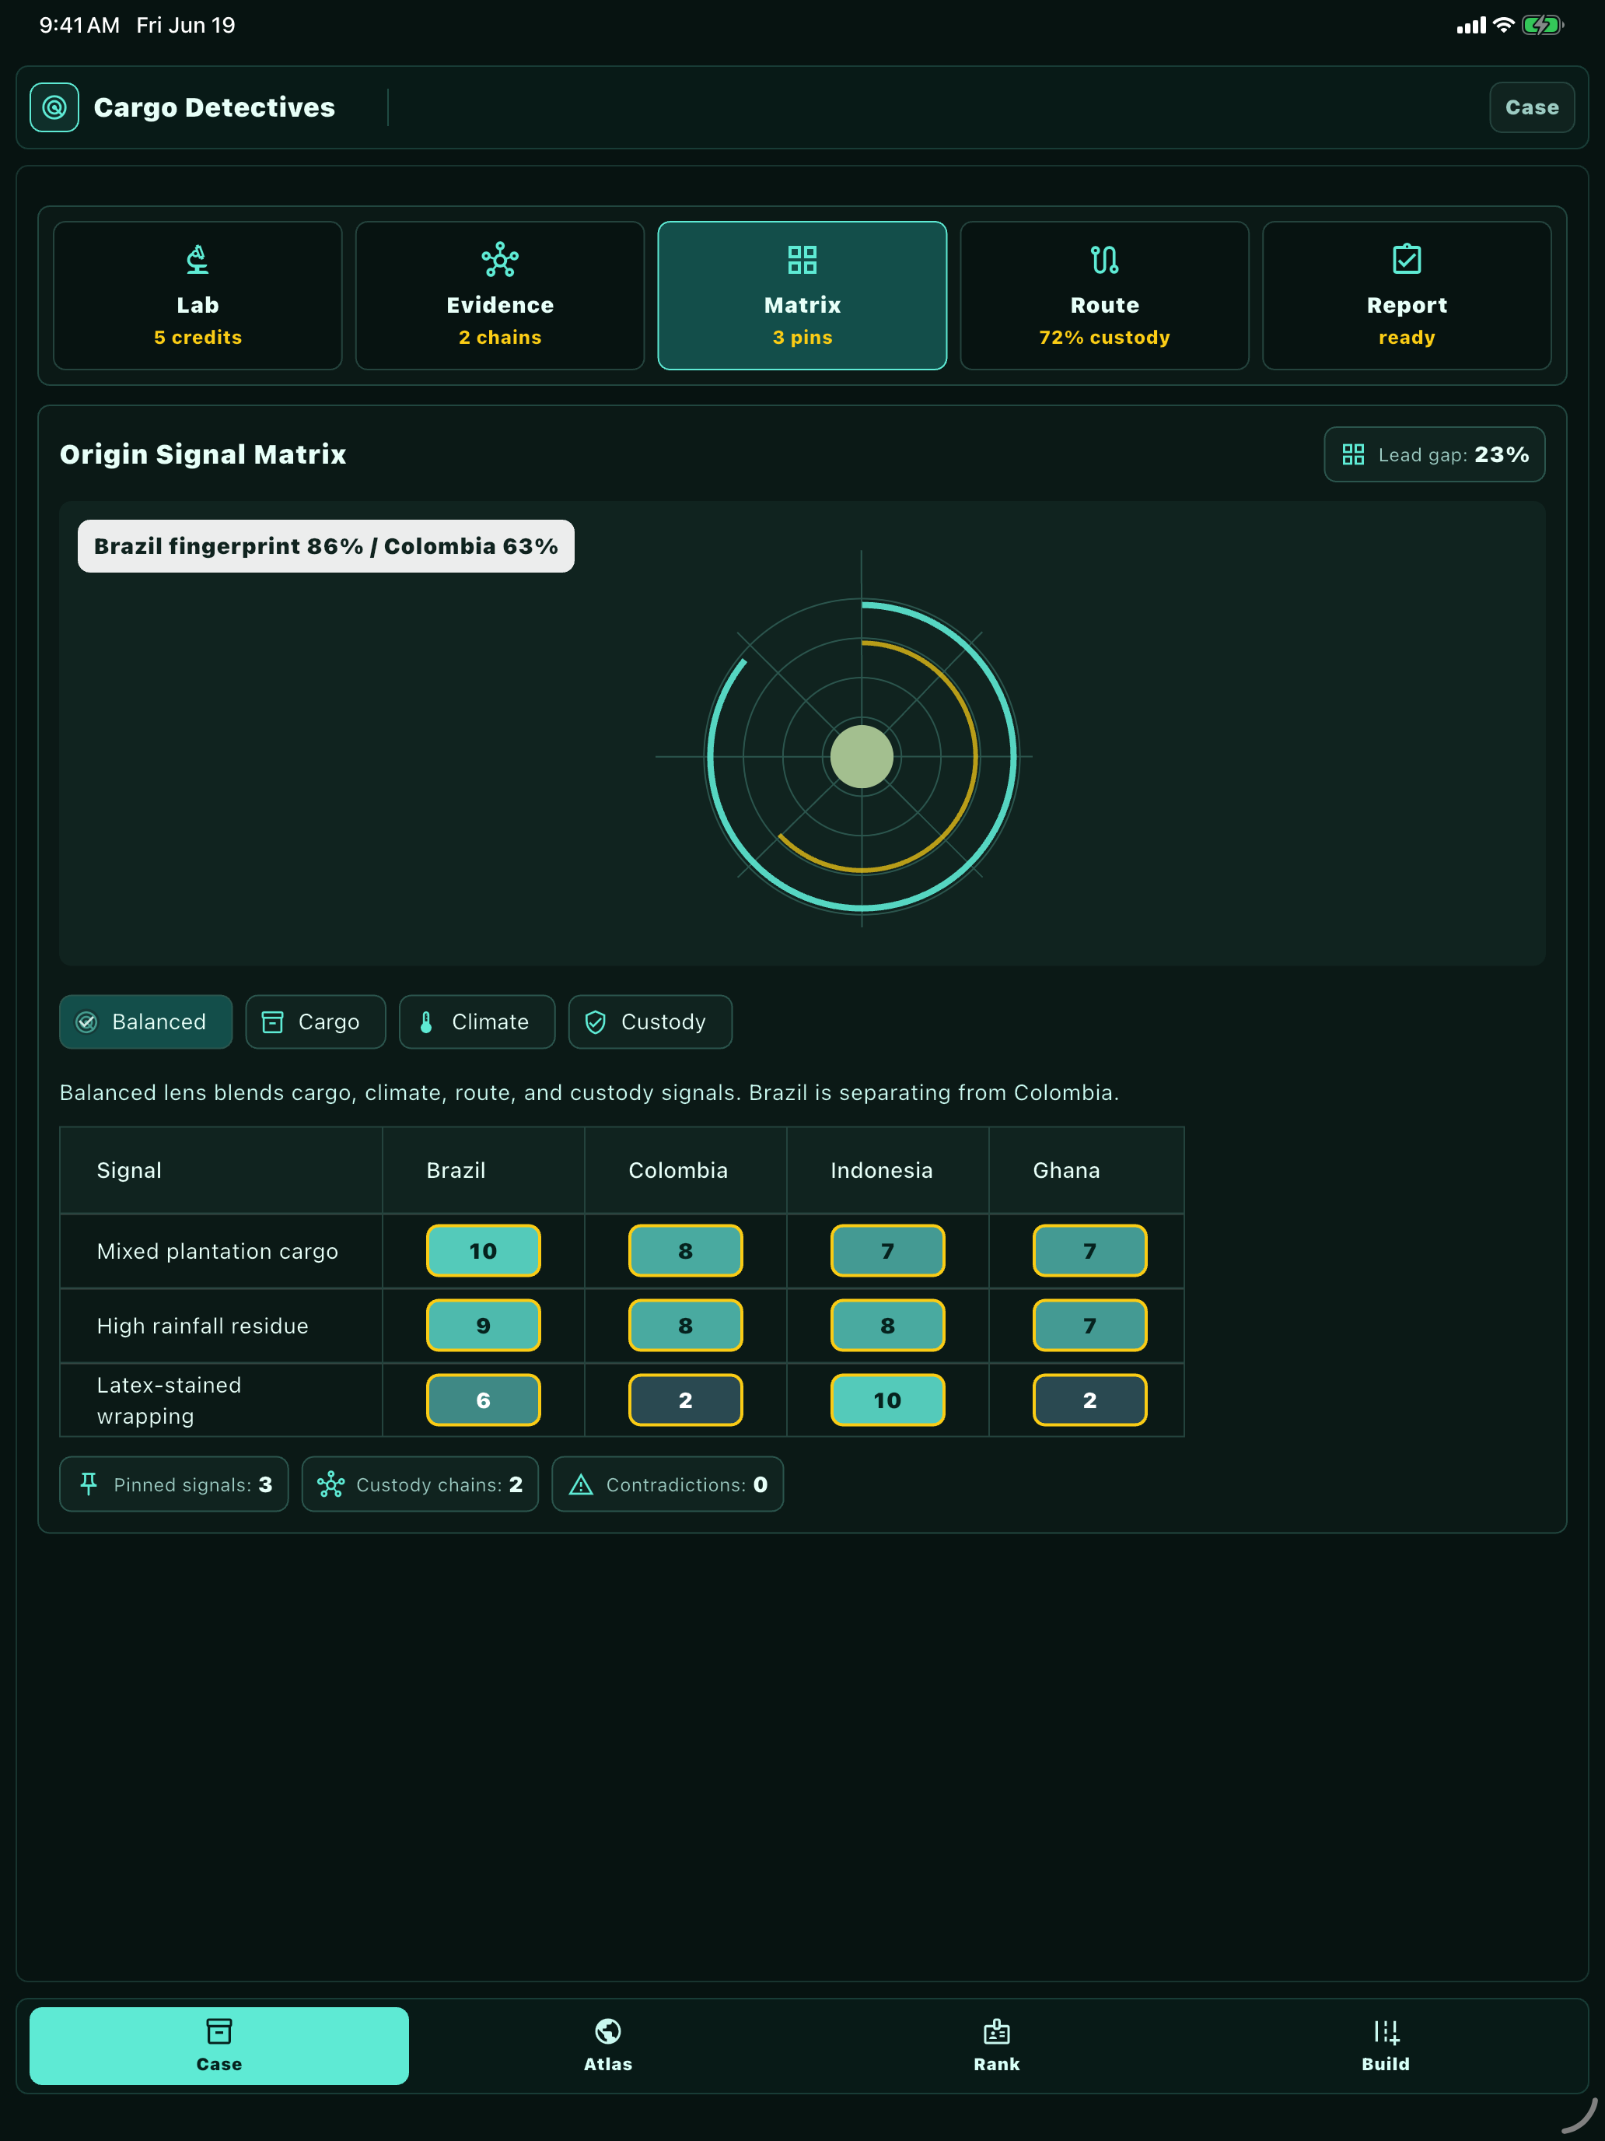1605x2141 pixels.
Task: Switch to the Climate lens
Action: coord(477,1021)
